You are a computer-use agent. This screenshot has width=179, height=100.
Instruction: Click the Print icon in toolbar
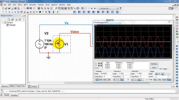(15, 8)
